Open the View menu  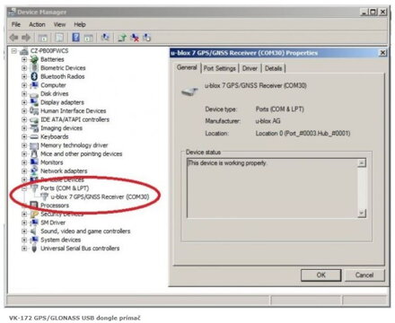[x=59, y=24]
